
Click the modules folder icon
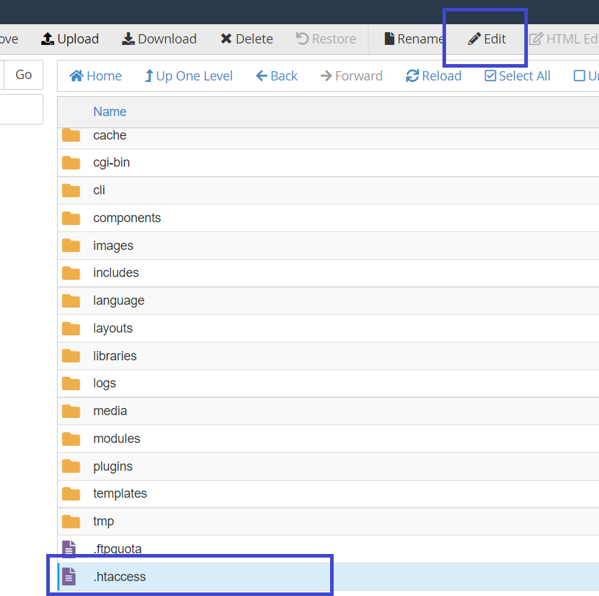tap(71, 439)
